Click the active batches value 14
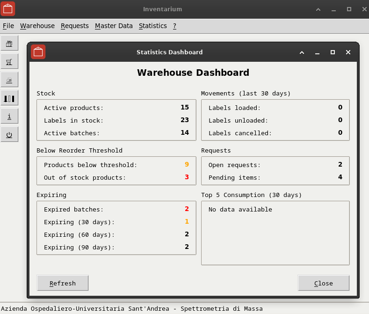Screen dimensions: 369x314 pyautogui.click(x=185, y=132)
